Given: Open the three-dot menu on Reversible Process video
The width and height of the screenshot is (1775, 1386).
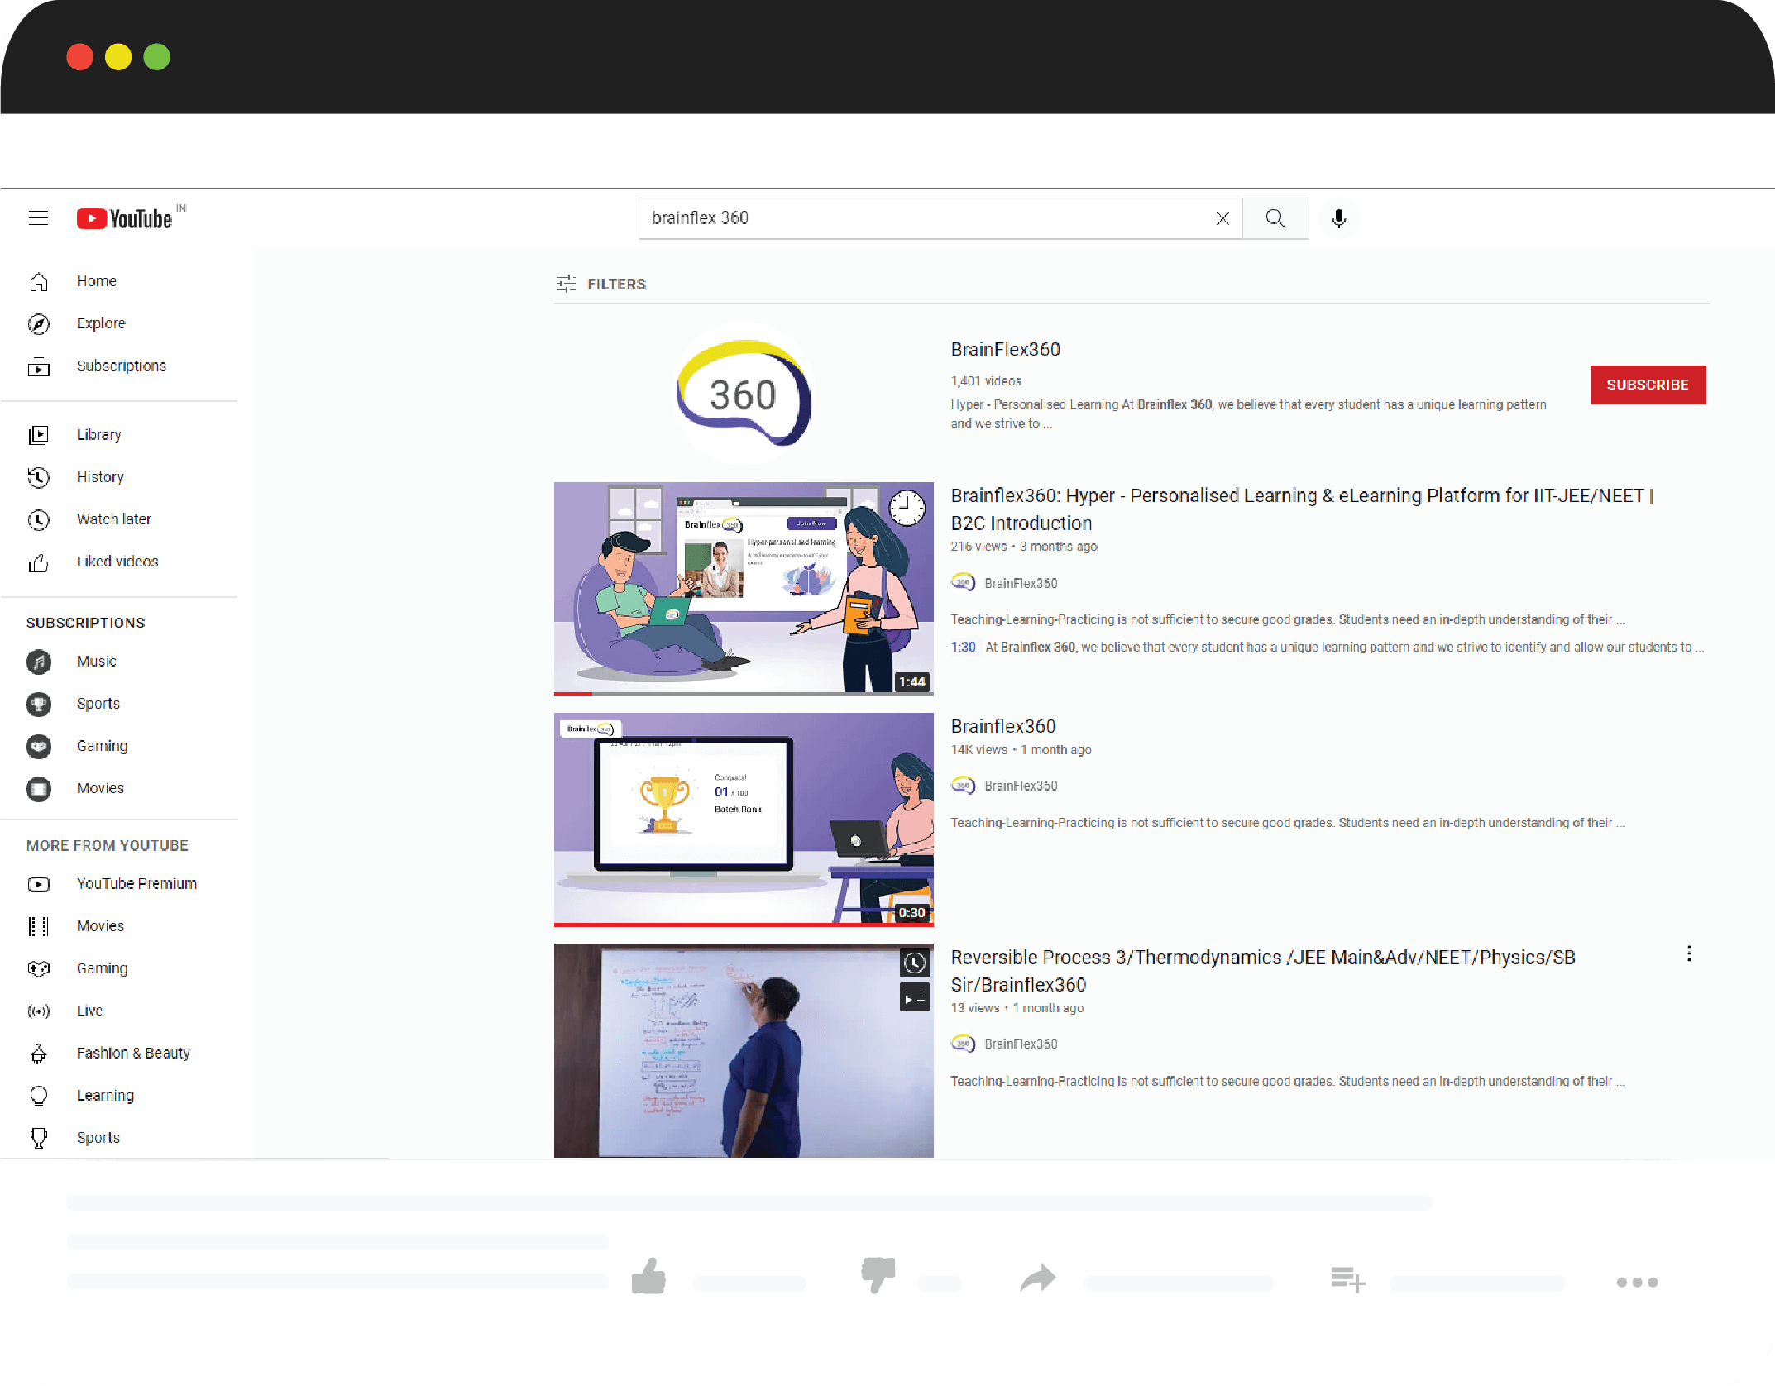Looking at the screenshot, I should (x=1689, y=953).
